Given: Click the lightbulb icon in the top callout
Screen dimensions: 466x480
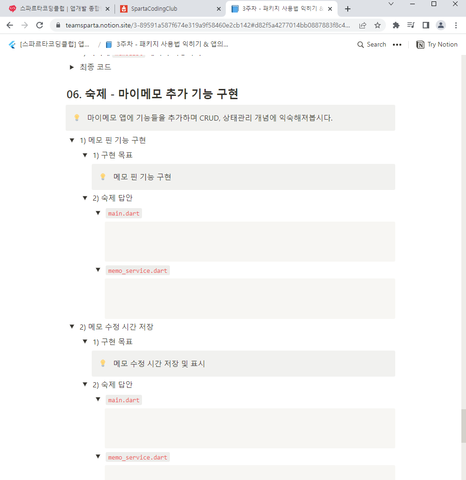Looking at the screenshot, I should [x=77, y=117].
